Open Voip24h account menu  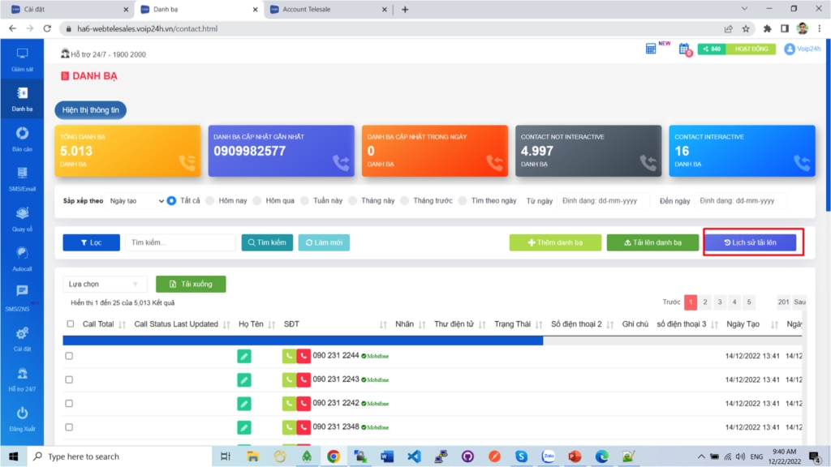802,49
